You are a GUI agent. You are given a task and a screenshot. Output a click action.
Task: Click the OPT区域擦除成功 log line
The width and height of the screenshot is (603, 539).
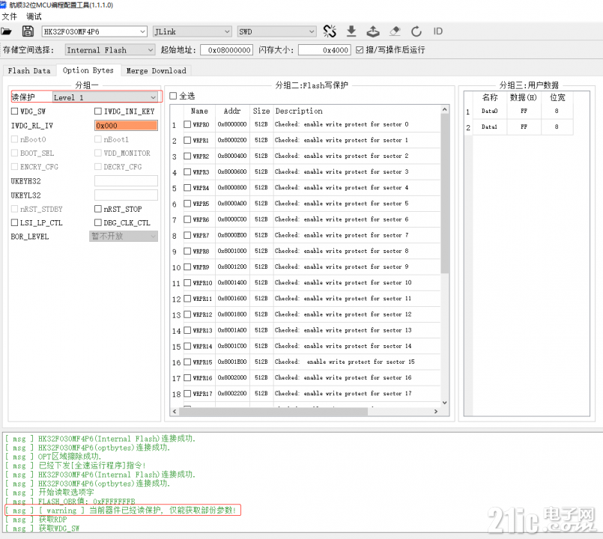[53, 457]
